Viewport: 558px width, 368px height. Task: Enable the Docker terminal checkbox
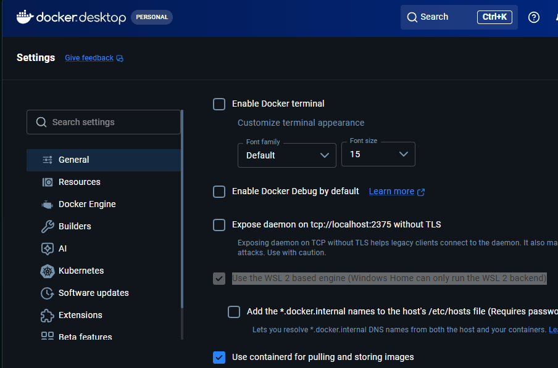click(219, 104)
